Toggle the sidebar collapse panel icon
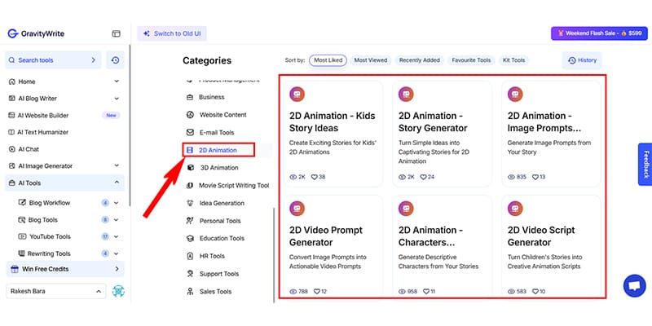 coord(116,34)
